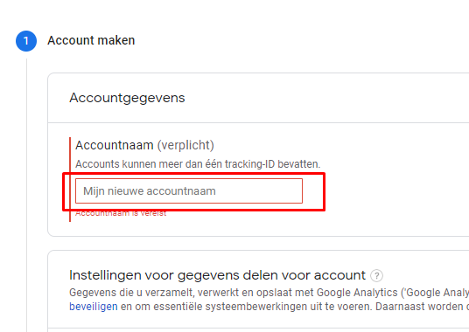Click the 'Accountnaam (verplicht)' field label
Viewport: 469px width, 332px height.
pyautogui.click(x=144, y=145)
